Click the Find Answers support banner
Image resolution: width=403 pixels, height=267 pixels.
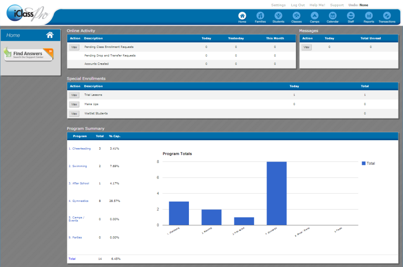29,55
